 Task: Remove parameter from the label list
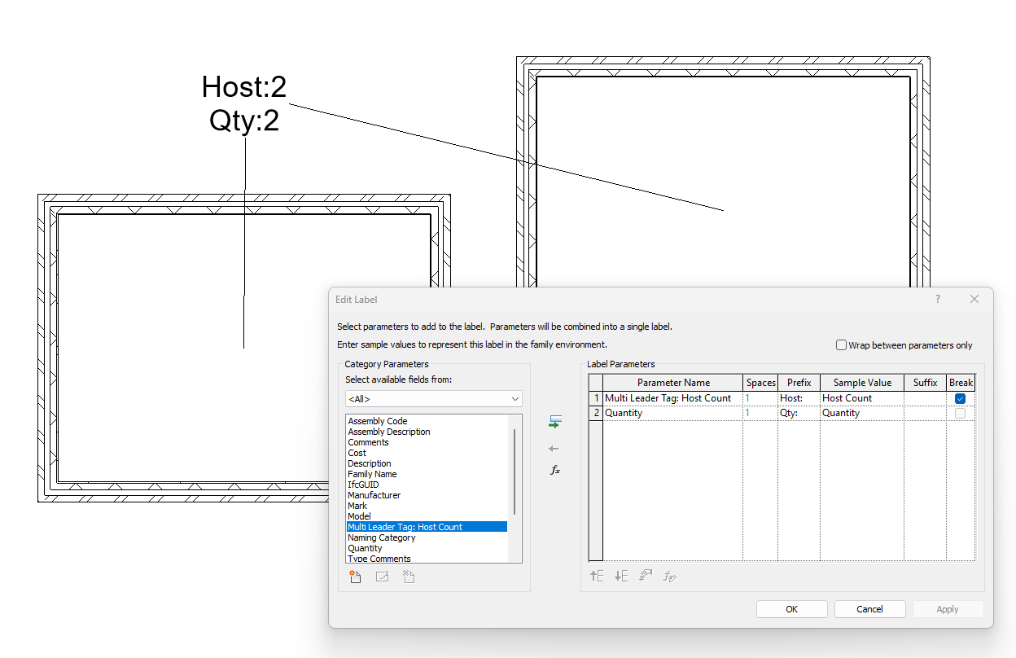[554, 448]
